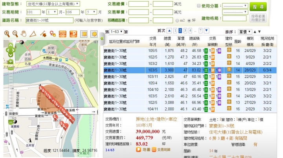Select the m2 area unit radio
The width and height of the screenshot is (283, 158).
177,20
